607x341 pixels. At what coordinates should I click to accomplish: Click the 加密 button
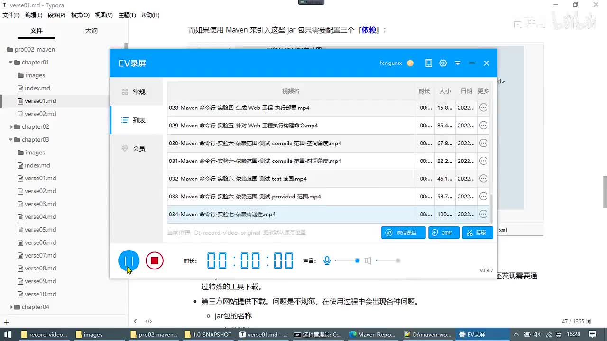click(x=444, y=233)
